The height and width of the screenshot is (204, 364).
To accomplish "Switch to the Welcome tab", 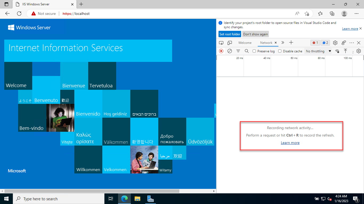I will point(245,42).
